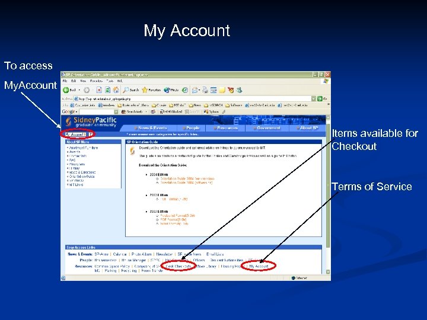
Task: Click the page scrollbar down arrow
Action: coord(328,271)
